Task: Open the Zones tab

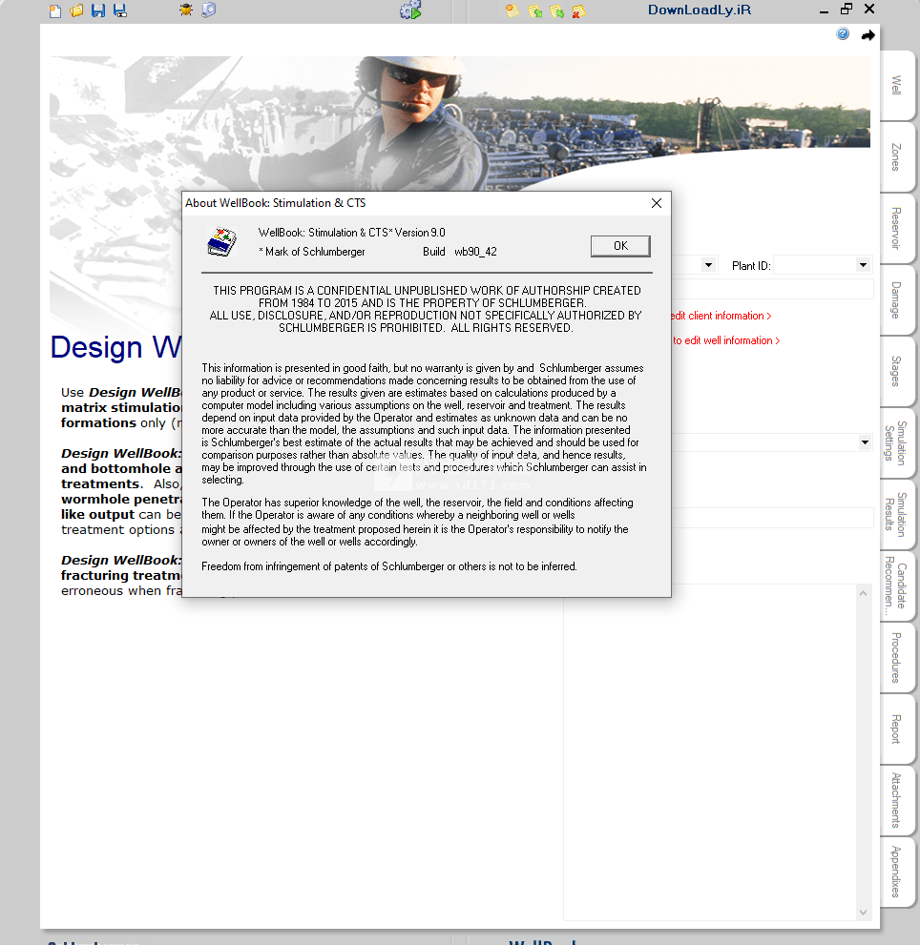Action: click(x=897, y=156)
